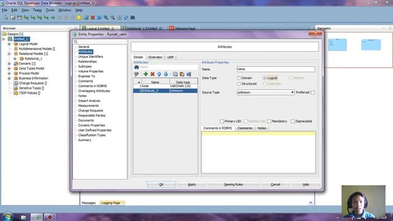Click the red X delete icon in main toolbar
Screen dimensions: 393x221
click(x=93, y=18)
